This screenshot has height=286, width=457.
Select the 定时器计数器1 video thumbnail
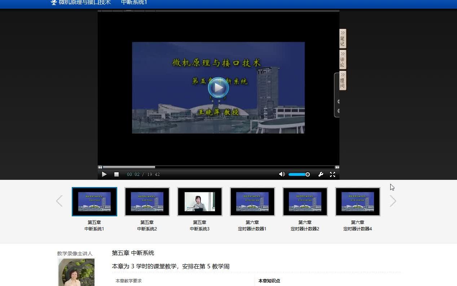[252, 201]
